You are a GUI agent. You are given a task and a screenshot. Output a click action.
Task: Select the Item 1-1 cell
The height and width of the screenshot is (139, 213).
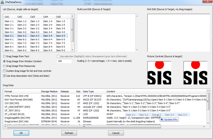click(9, 21)
